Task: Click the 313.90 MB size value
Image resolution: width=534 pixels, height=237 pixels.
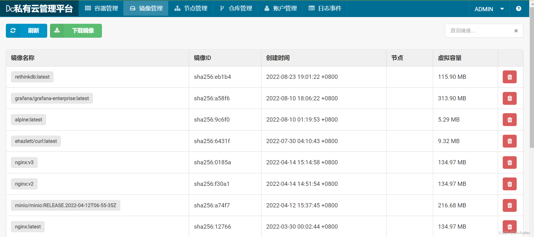Action: click(x=452, y=98)
